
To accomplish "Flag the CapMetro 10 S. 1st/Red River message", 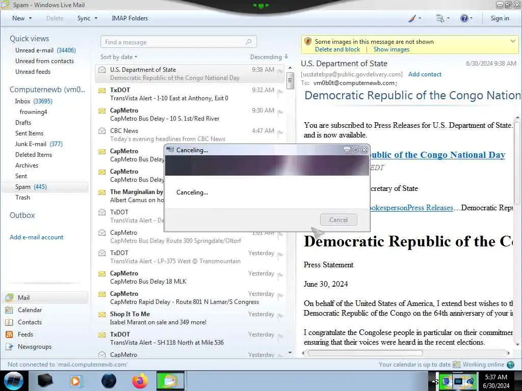I will click(280, 112).
